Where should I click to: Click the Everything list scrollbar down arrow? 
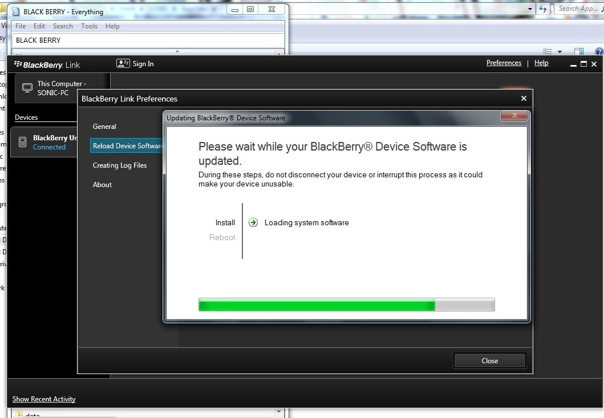point(279,412)
